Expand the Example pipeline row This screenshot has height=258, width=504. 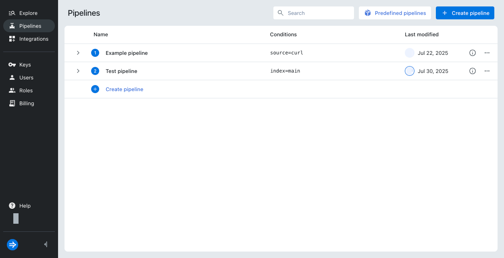78,53
